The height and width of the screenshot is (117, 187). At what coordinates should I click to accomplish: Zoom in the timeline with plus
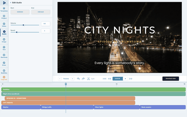tap(72, 79)
